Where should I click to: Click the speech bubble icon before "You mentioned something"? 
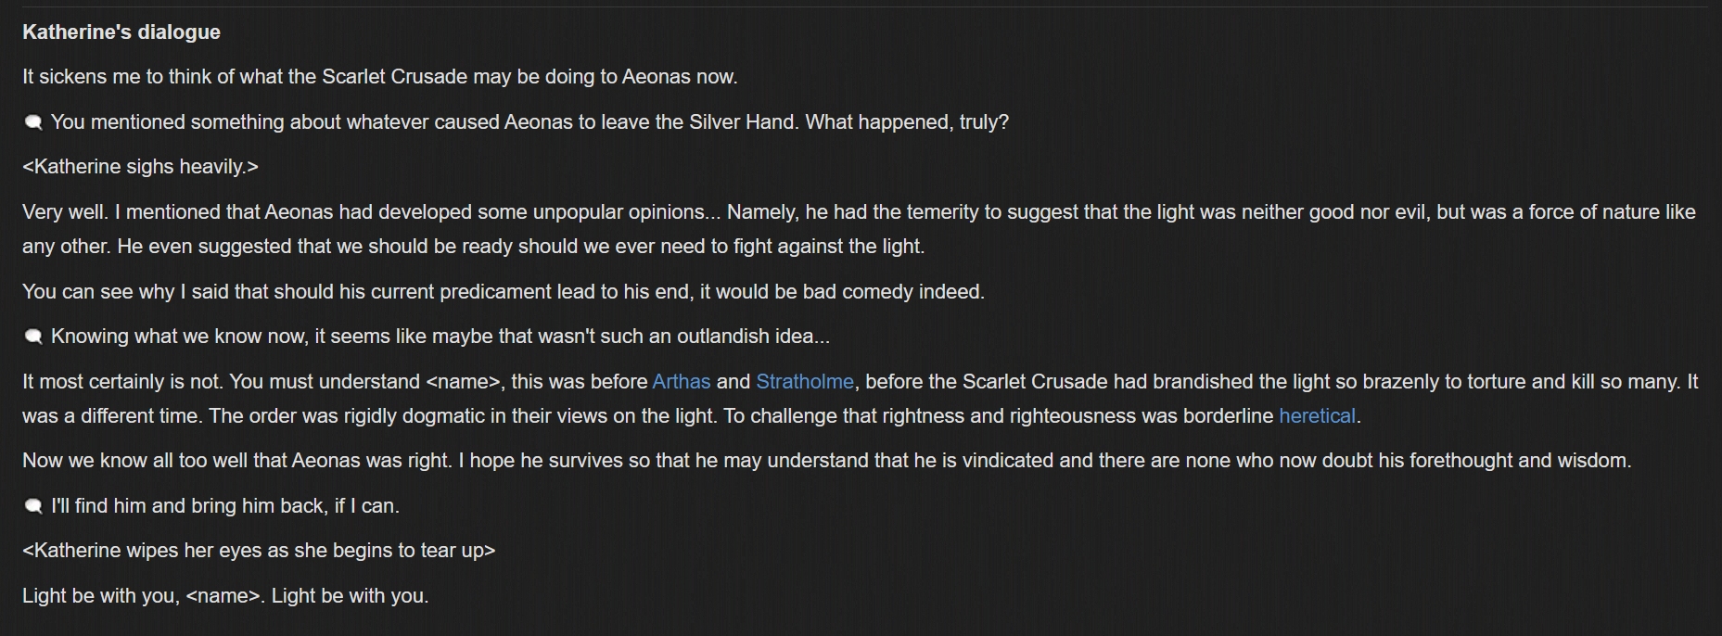(x=33, y=122)
